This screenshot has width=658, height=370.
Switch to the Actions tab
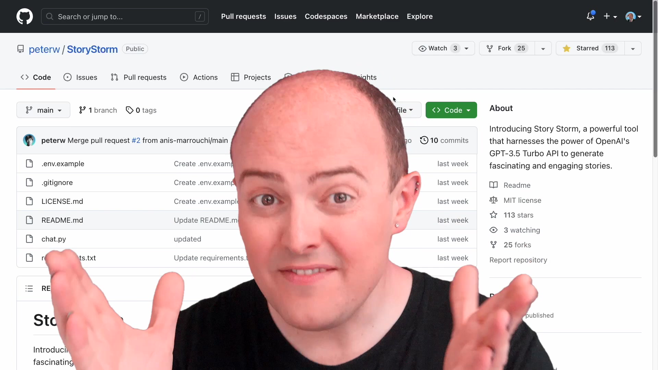[x=199, y=77]
